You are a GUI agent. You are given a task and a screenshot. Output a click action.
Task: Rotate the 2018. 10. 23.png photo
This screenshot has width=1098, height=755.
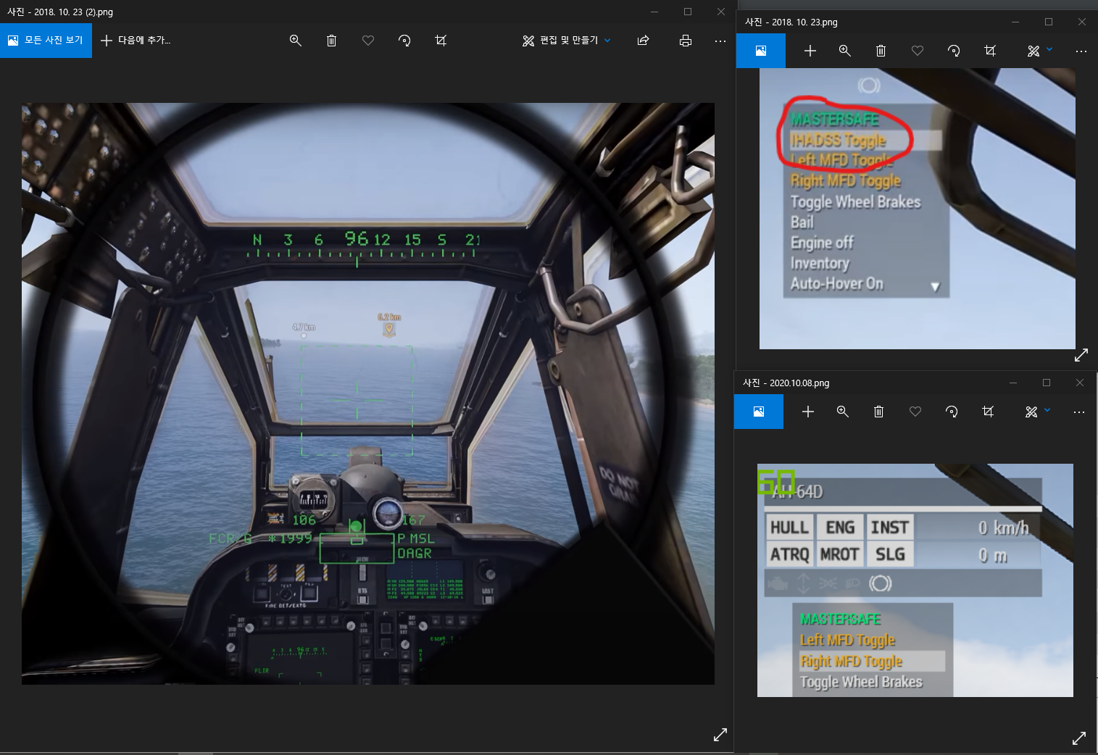coord(954,51)
